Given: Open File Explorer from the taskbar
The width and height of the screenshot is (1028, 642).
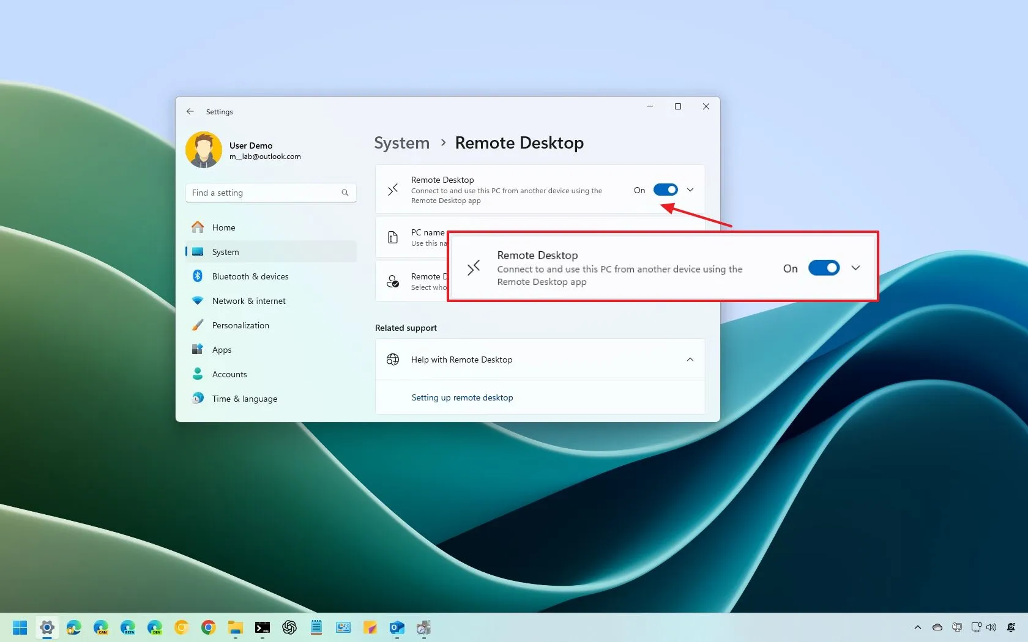Looking at the screenshot, I should (x=236, y=627).
